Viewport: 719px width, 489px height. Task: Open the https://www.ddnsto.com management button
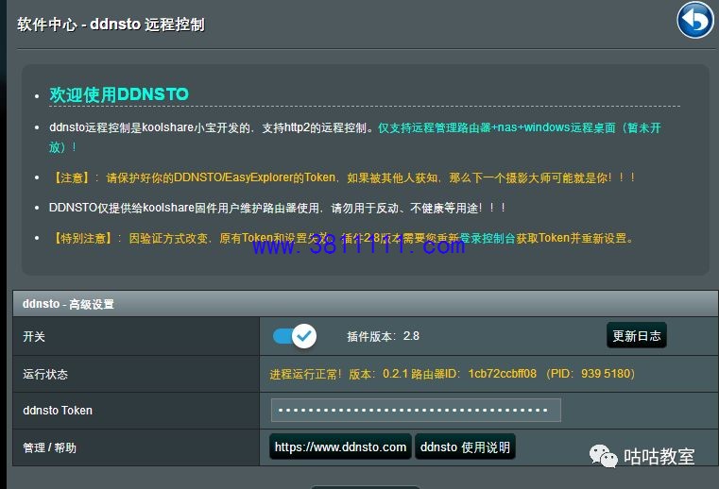(340, 447)
